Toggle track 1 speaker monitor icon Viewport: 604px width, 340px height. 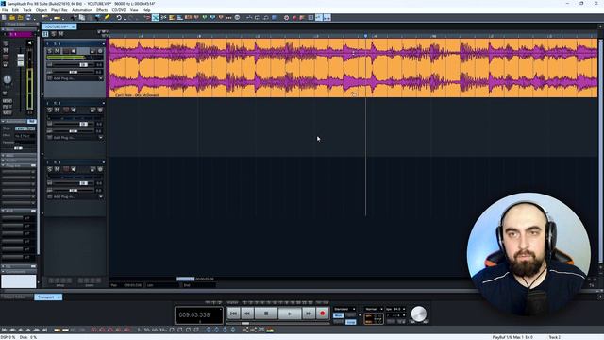click(x=74, y=51)
